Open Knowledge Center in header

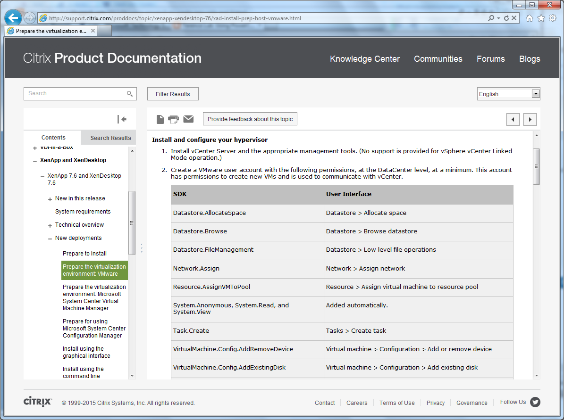(365, 59)
